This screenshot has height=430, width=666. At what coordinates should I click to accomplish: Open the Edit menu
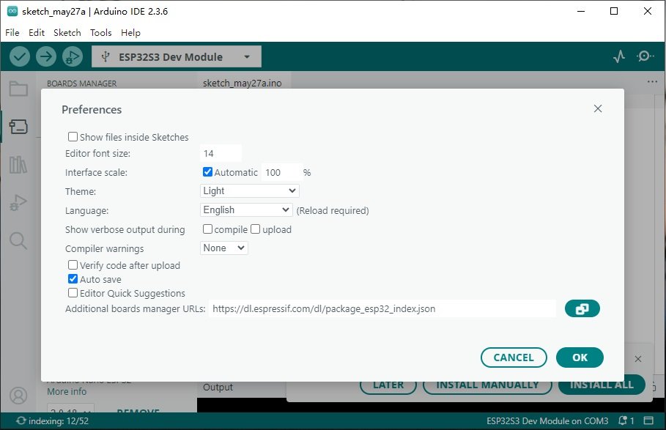(37, 33)
